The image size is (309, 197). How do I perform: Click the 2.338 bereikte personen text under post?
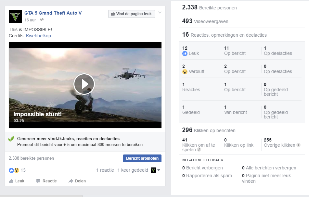point(31,158)
